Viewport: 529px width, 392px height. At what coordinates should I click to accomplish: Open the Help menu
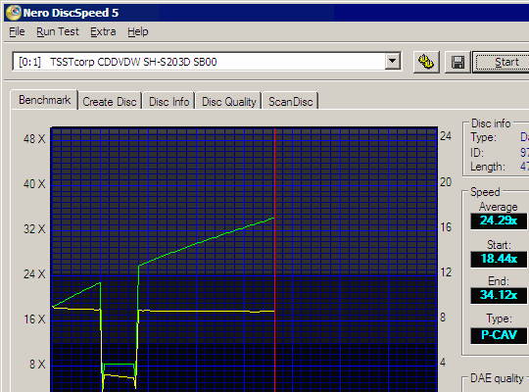click(138, 31)
